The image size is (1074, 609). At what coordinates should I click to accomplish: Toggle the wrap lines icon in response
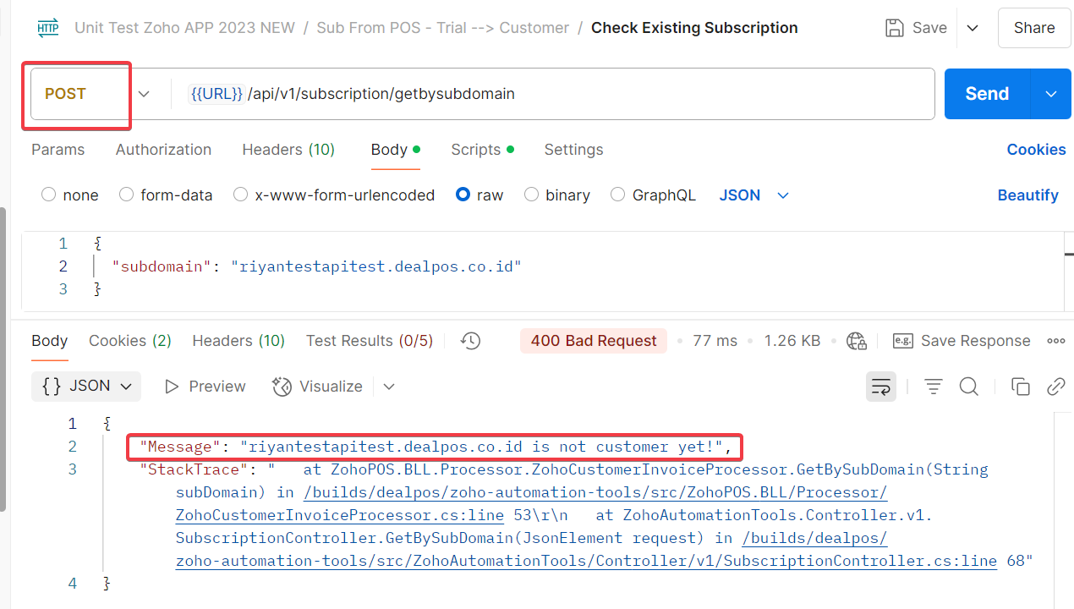click(881, 387)
